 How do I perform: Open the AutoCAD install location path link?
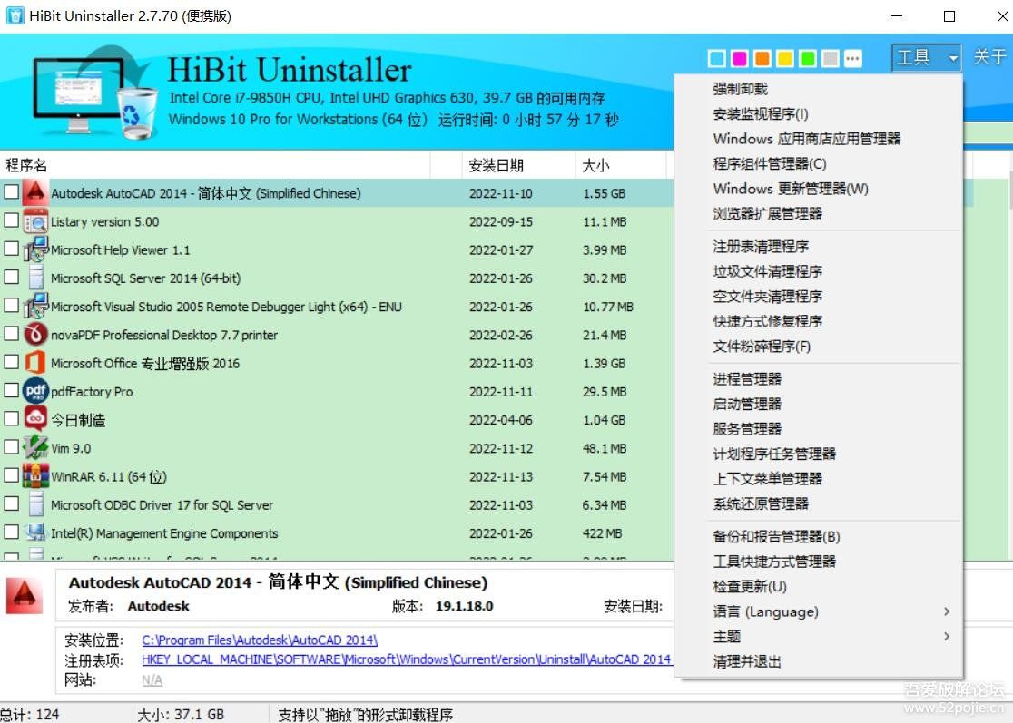tap(260, 640)
